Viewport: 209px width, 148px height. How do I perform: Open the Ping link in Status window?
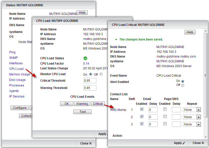(13, 52)
